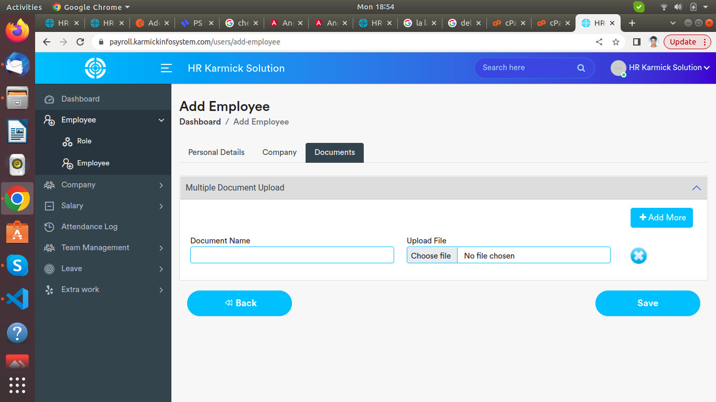Switch to the Company tab
716x402 pixels.
point(279,152)
